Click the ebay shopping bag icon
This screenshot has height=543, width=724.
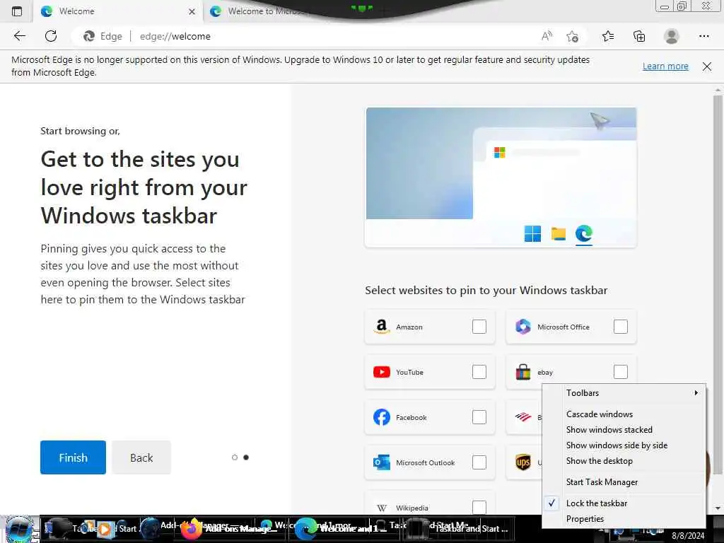coord(522,372)
